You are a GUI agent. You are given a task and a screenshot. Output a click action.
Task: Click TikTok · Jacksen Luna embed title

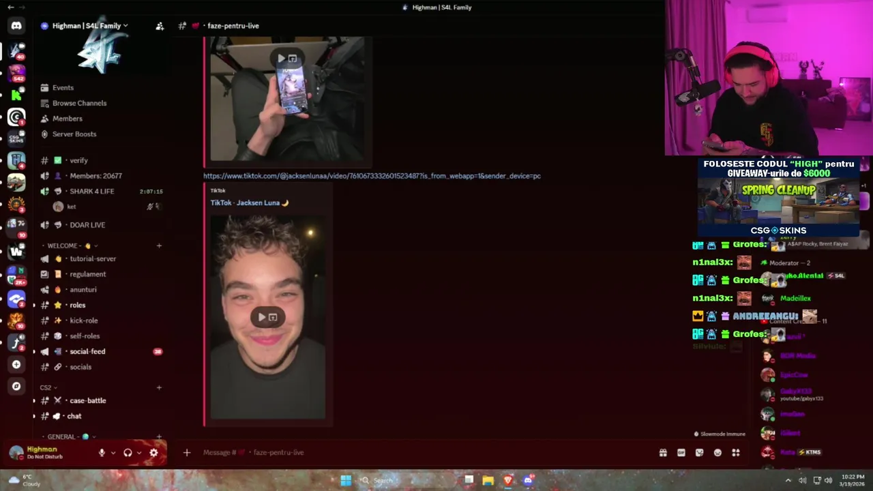[250, 203]
